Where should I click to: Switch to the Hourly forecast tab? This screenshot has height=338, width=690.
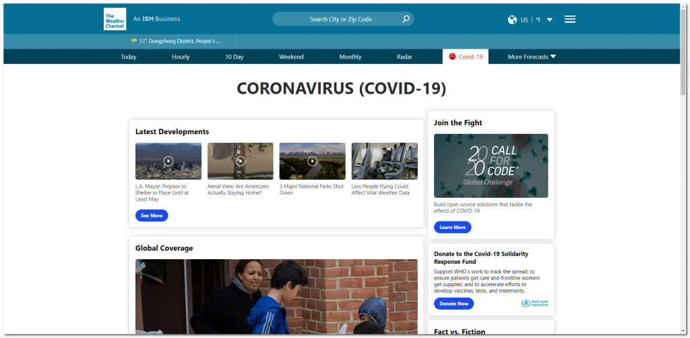coord(181,57)
